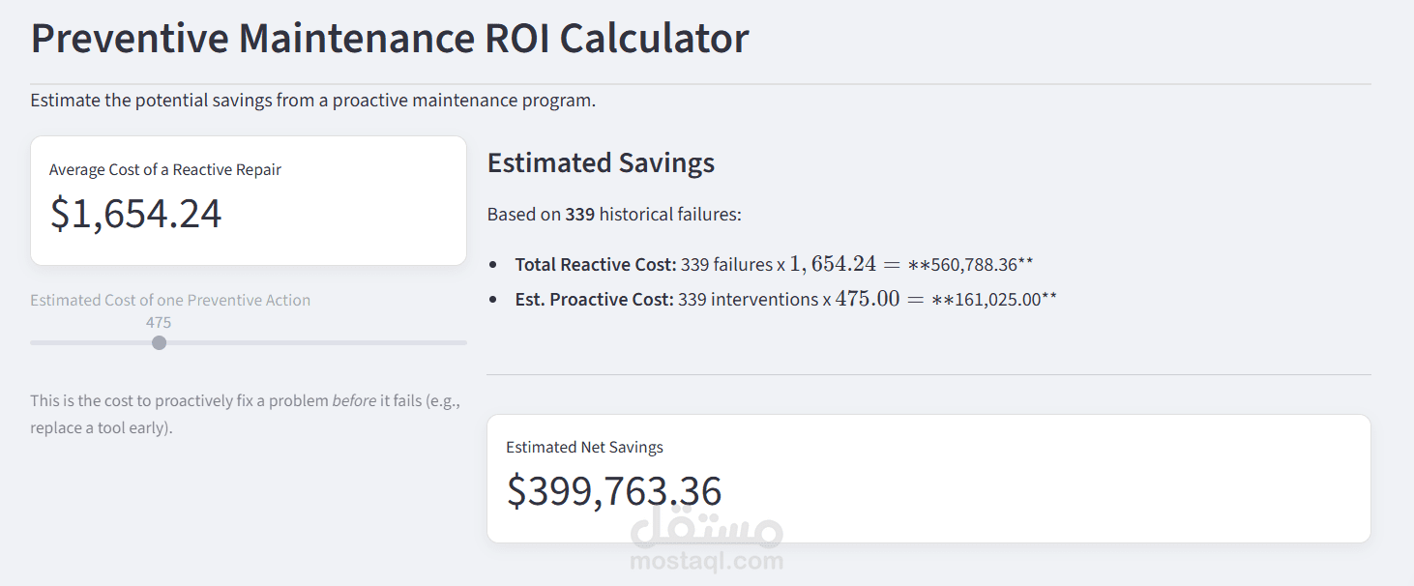Click the 'Estimated Cost of one Preventive Action' label
This screenshot has height=586, width=1414.
click(x=170, y=300)
